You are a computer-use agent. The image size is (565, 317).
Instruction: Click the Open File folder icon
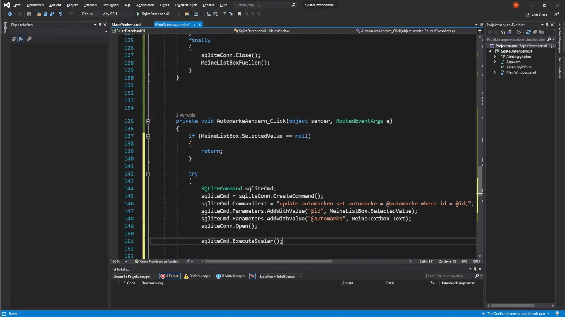[x=39, y=14]
